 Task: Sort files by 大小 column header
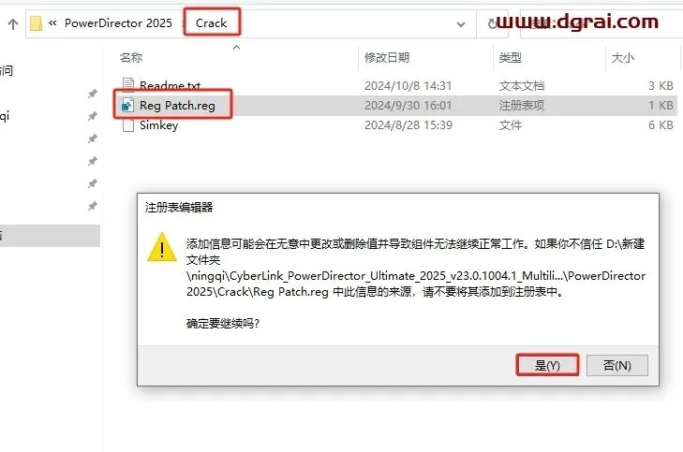click(x=623, y=57)
